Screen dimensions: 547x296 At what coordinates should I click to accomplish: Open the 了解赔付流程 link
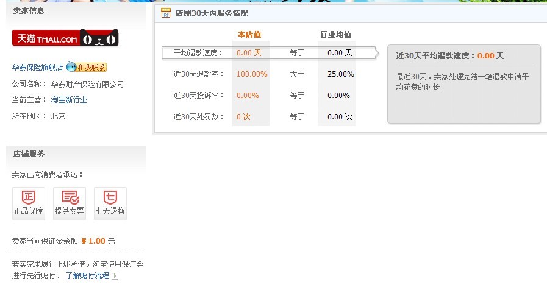click(x=88, y=276)
